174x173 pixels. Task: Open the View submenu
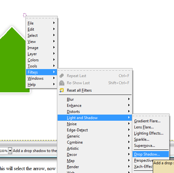(41, 42)
